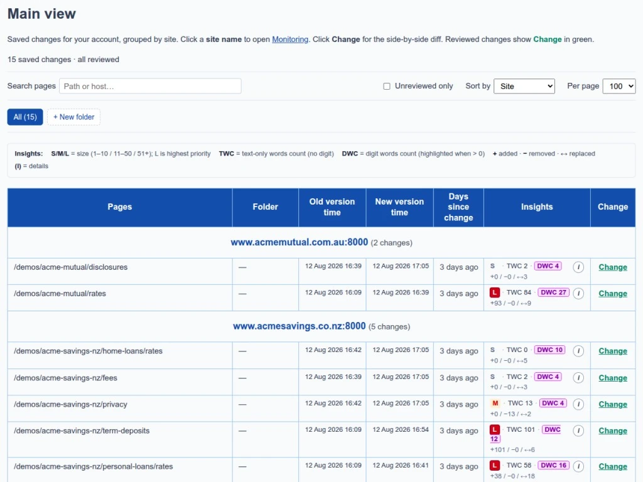
Task: Click /demos/acme-savings-nz/home-loans/rates path text
Action: [x=88, y=351]
